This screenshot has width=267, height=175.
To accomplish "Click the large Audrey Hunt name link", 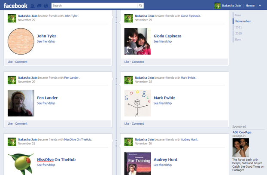I will pyautogui.click(x=166, y=160).
